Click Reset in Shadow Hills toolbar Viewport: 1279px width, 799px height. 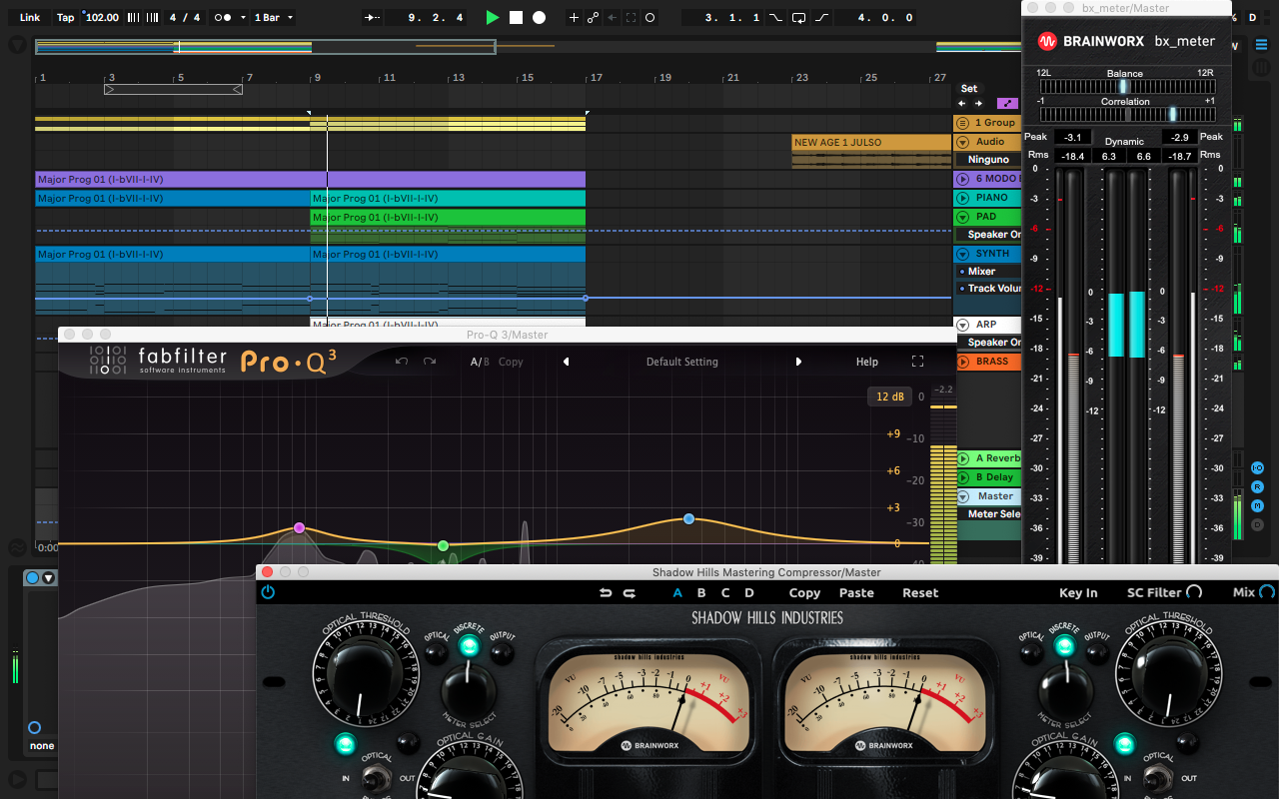[x=920, y=592]
